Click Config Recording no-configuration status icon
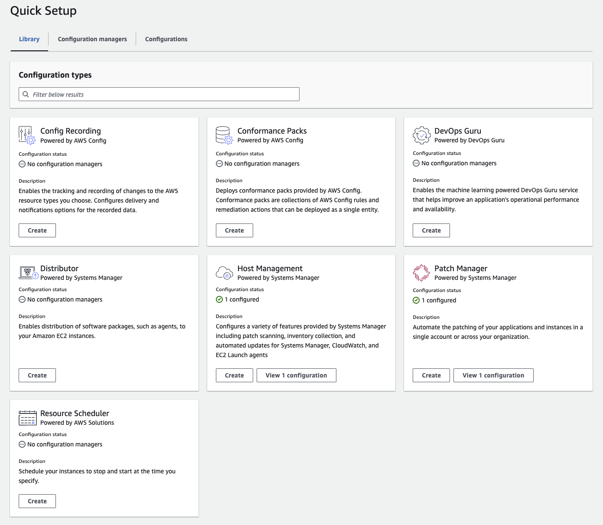This screenshot has height=525, width=603. [22, 164]
